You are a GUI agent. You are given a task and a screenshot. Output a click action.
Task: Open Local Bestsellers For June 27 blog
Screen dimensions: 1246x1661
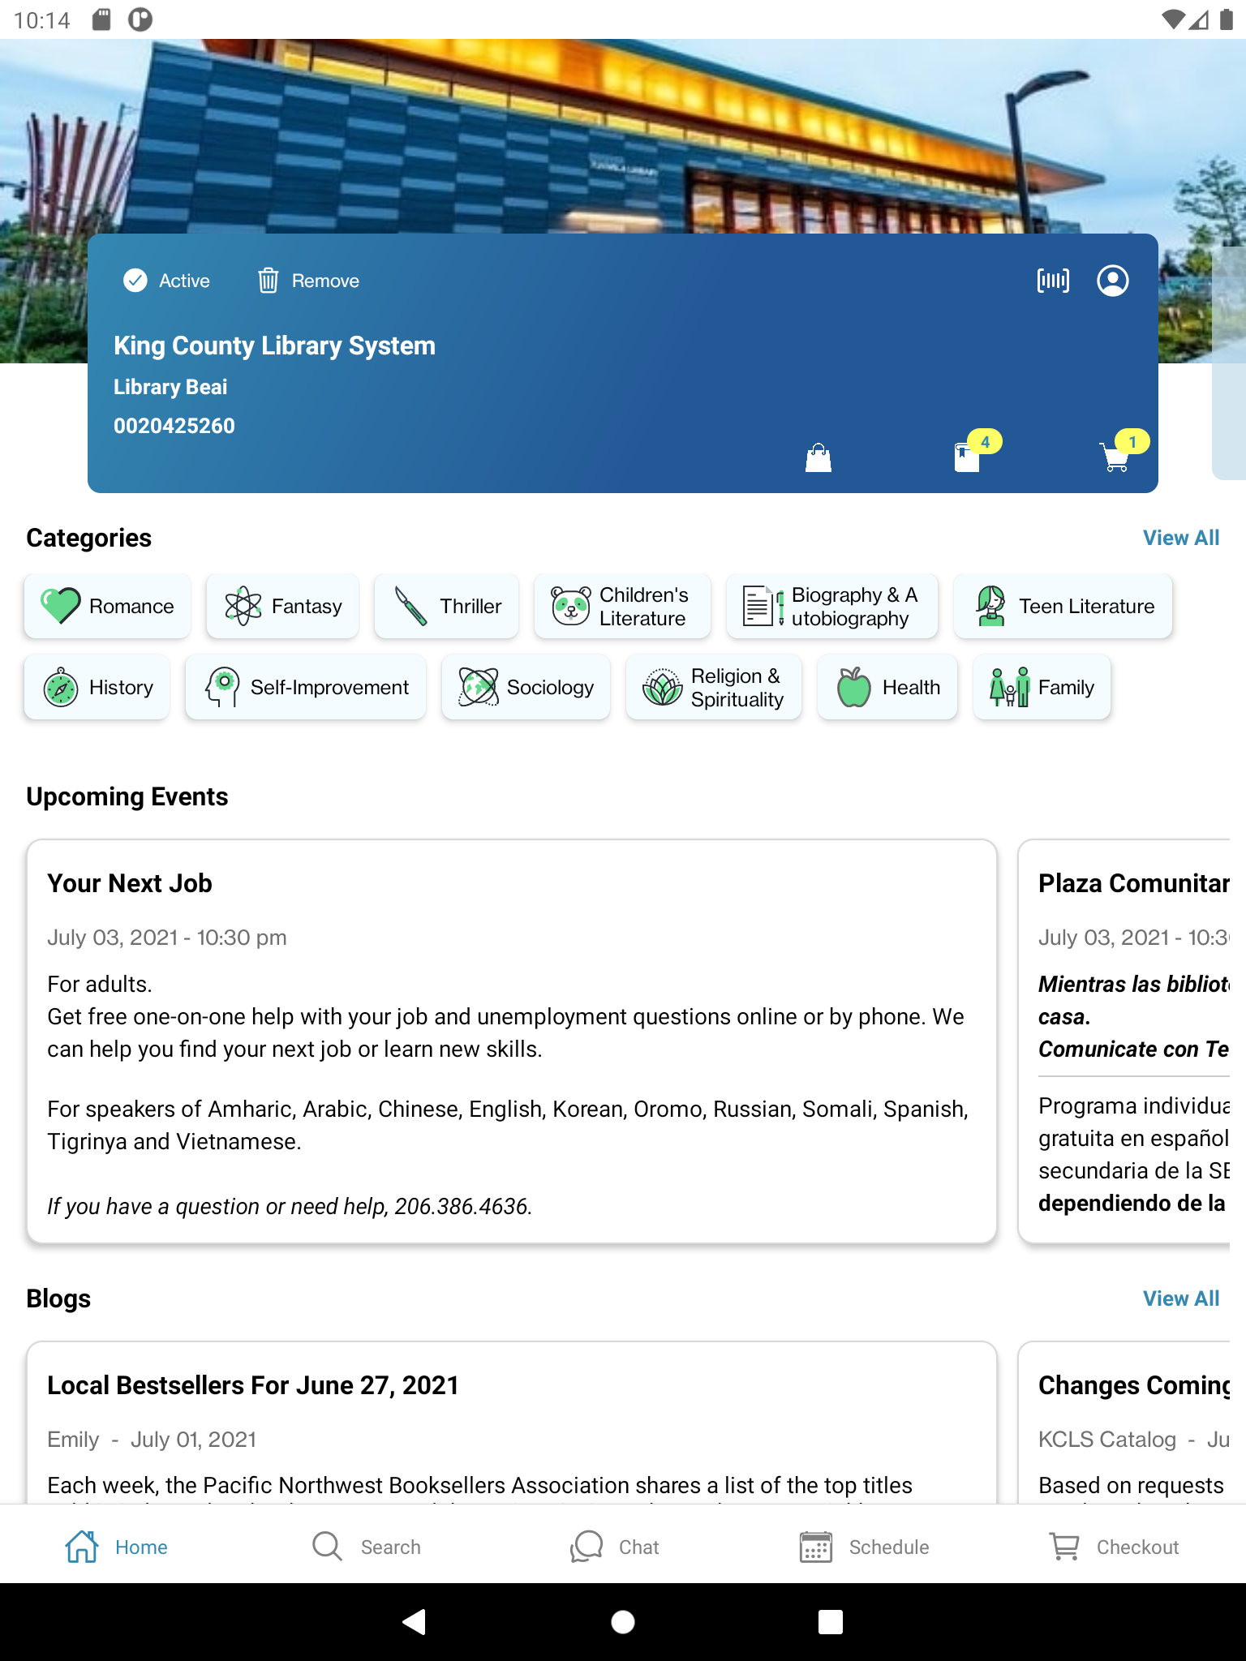click(x=512, y=1423)
